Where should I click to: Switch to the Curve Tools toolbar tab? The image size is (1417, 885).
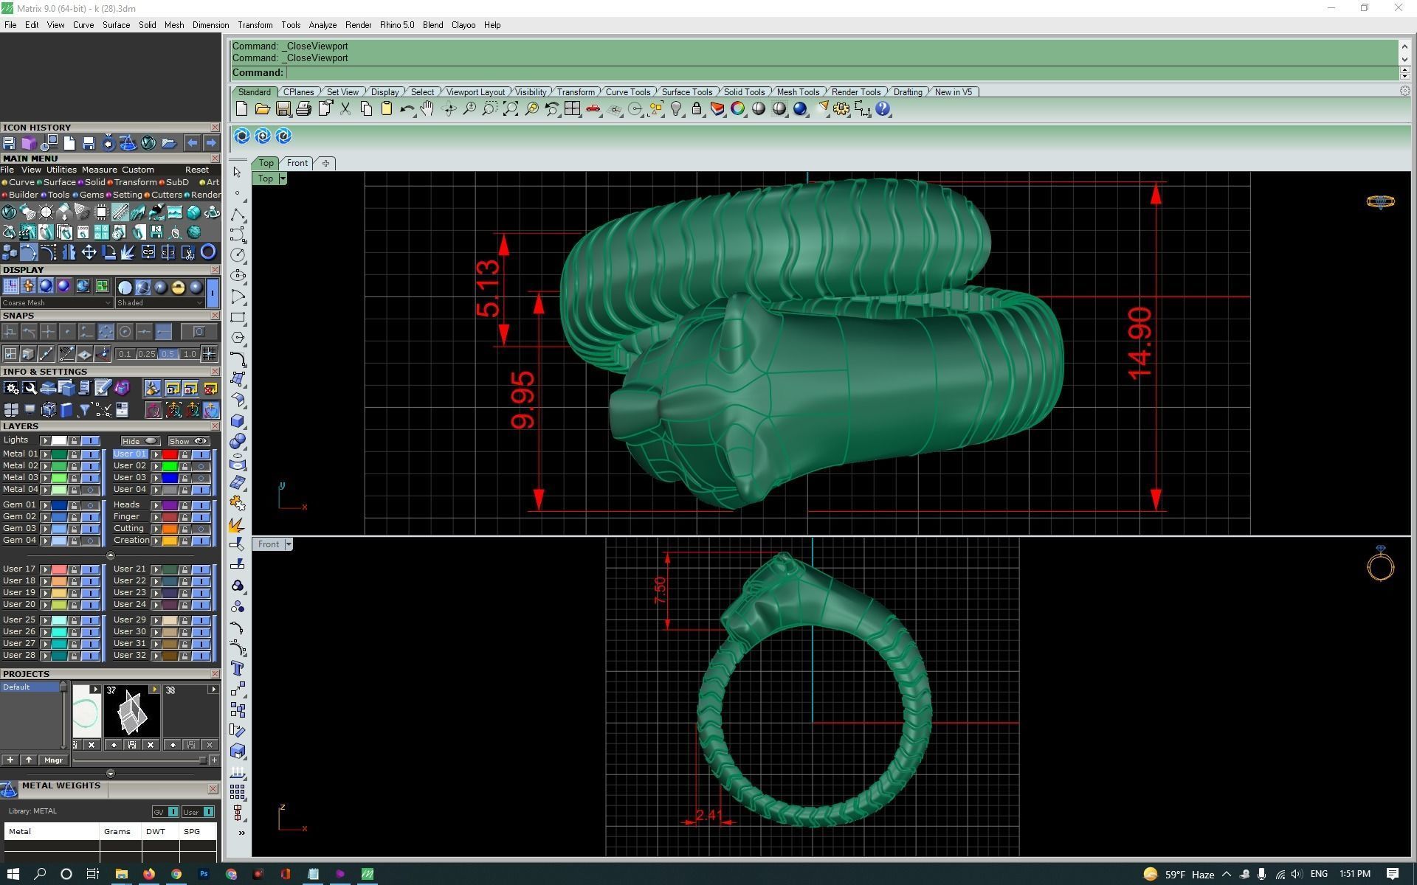point(628,92)
